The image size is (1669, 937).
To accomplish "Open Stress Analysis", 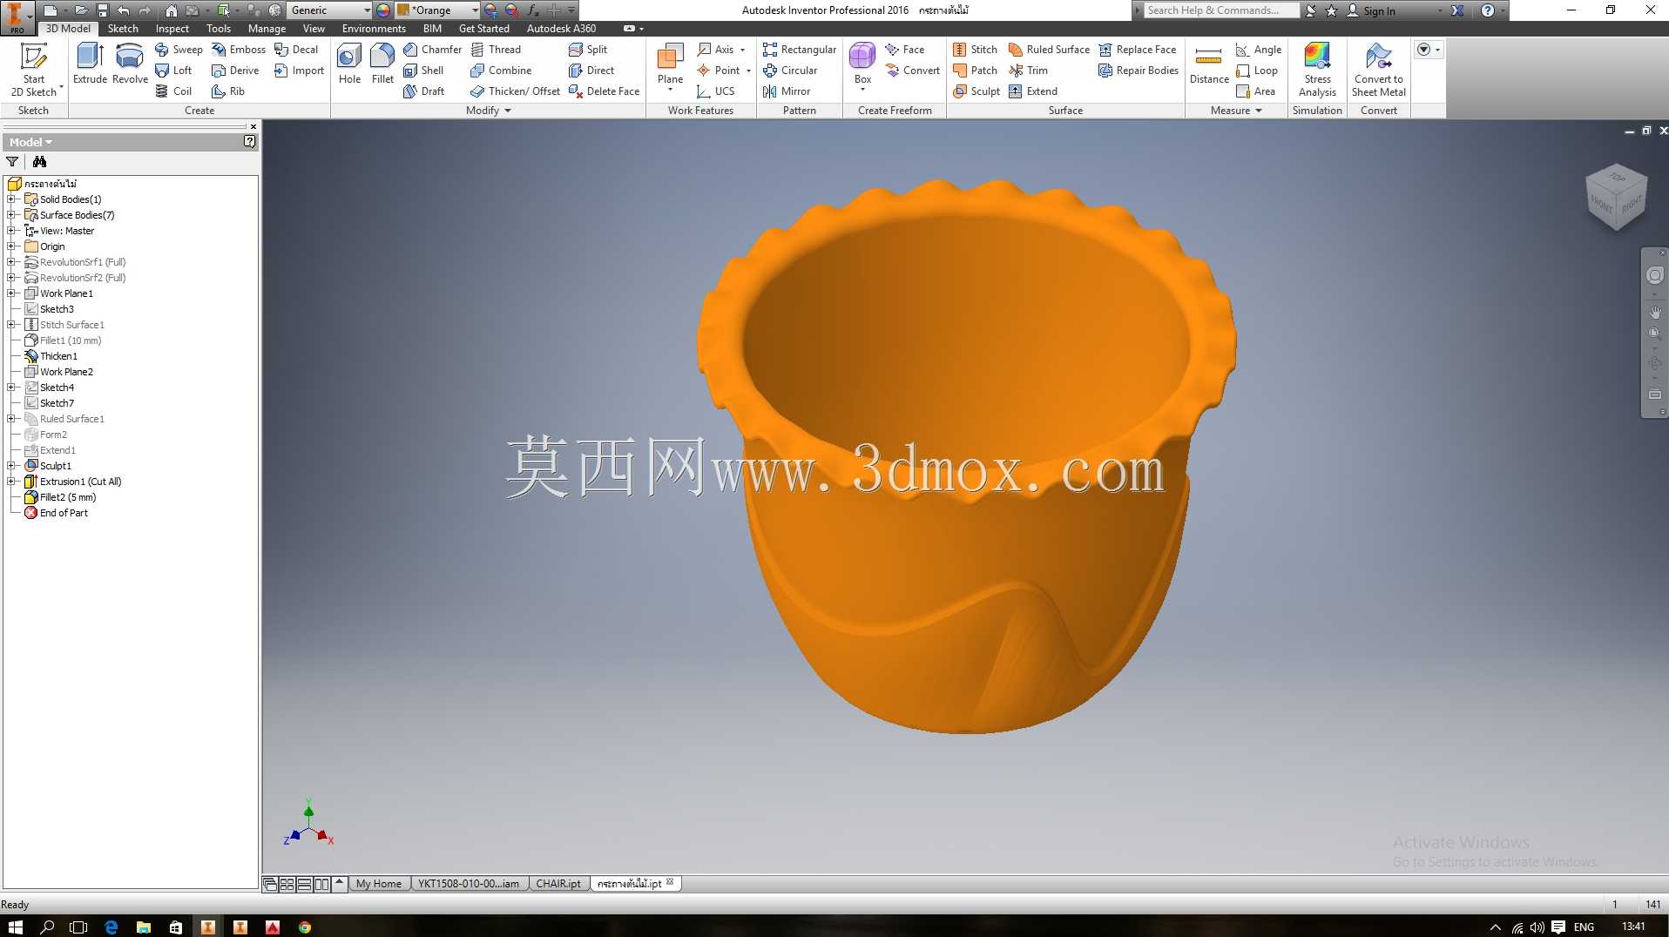I will pos(1317,70).
